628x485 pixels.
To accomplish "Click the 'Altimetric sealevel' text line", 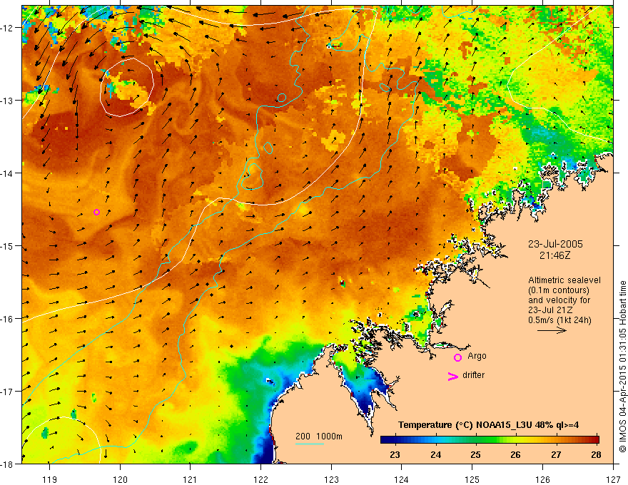I will tap(564, 280).
